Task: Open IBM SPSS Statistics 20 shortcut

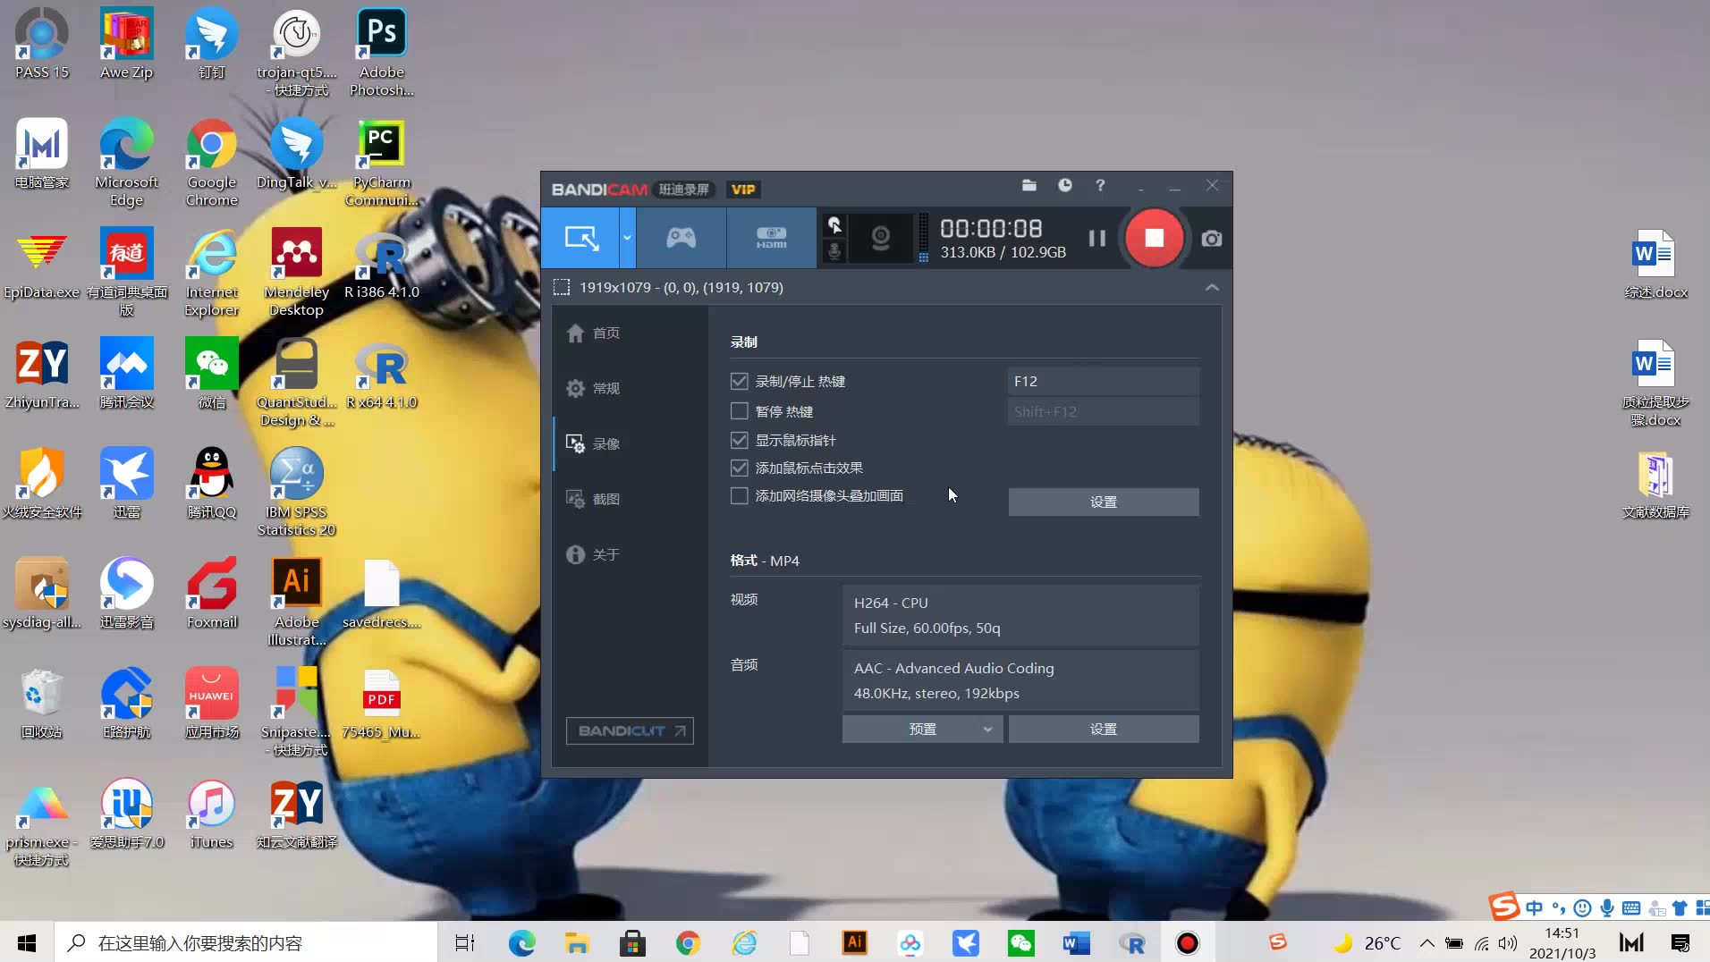Action: [296, 492]
